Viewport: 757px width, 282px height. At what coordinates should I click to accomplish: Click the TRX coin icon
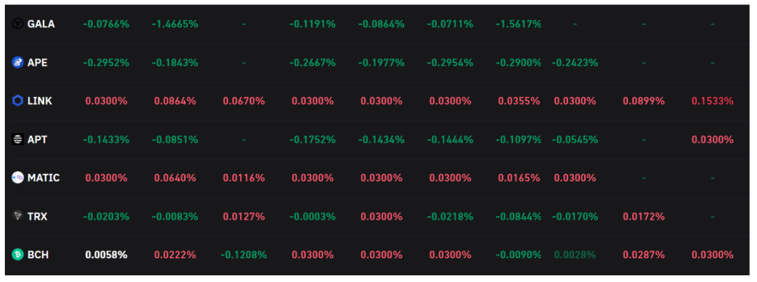point(18,216)
